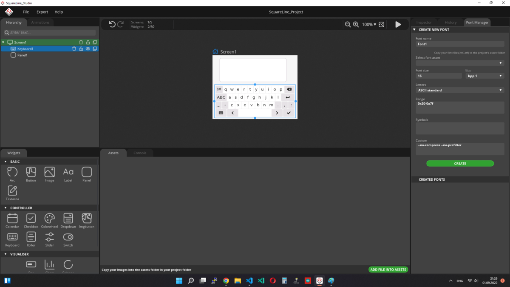Image resolution: width=510 pixels, height=287 pixels.
Task: Open Opera browser from the taskbar
Action: (273, 281)
